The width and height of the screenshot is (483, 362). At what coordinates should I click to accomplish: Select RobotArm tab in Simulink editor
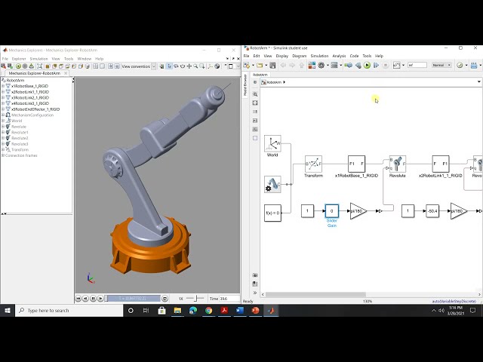[260, 75]
